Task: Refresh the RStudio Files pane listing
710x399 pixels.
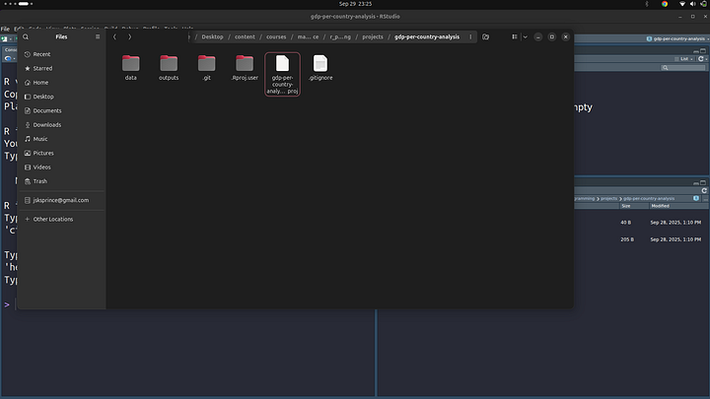Action: [x=704, y=190]
